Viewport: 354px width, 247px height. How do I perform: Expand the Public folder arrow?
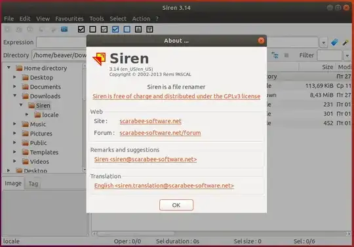point(14,142)
